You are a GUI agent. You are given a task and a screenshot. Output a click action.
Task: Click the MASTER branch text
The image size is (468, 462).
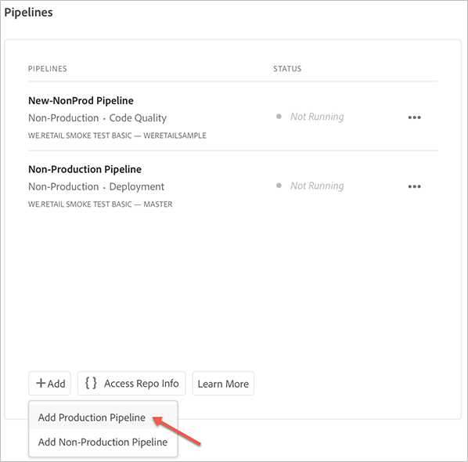pos(158,204)
